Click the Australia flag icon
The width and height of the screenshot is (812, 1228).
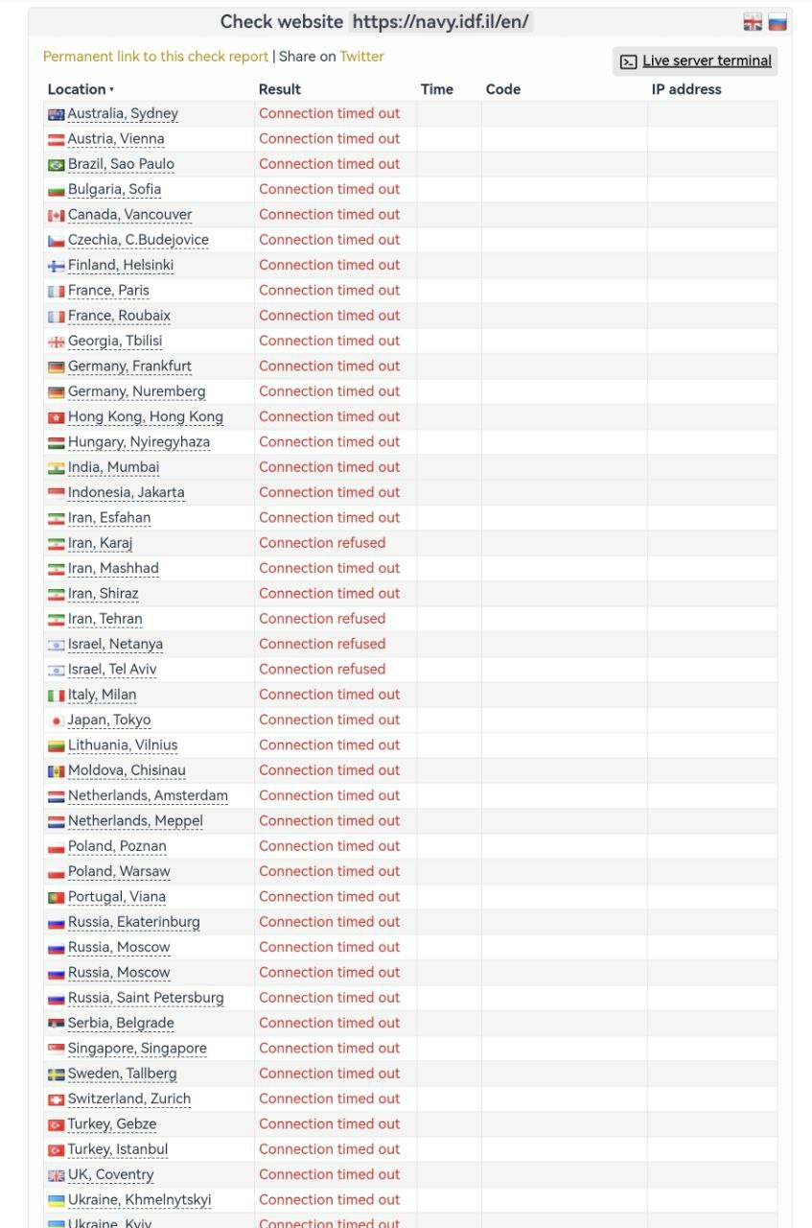coord(57,114)
